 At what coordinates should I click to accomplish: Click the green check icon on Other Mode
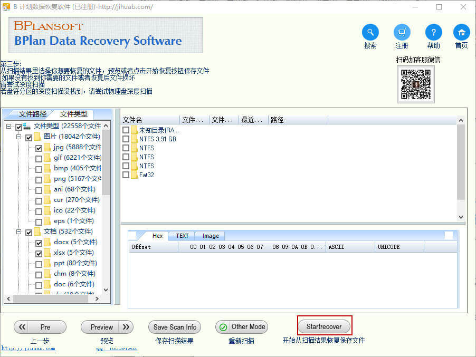coord(223,327)
